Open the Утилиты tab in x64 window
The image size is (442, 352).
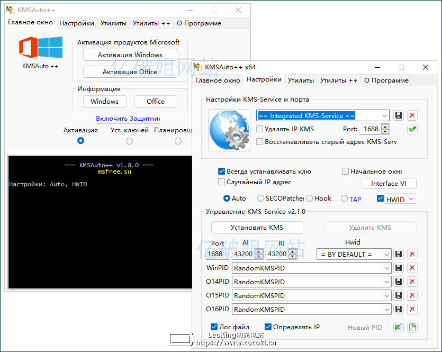(x=301, y=80)
